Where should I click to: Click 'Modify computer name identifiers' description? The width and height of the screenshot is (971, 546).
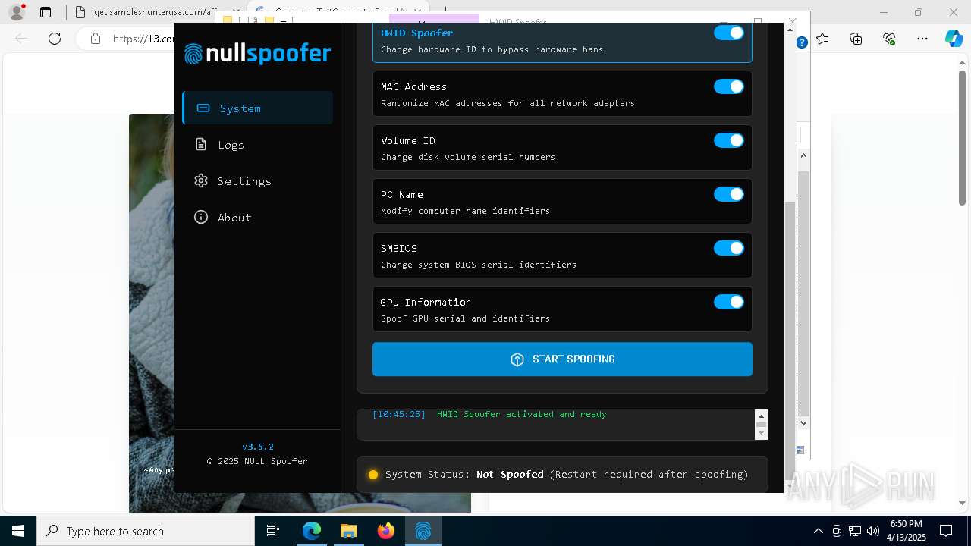point(465,211)
